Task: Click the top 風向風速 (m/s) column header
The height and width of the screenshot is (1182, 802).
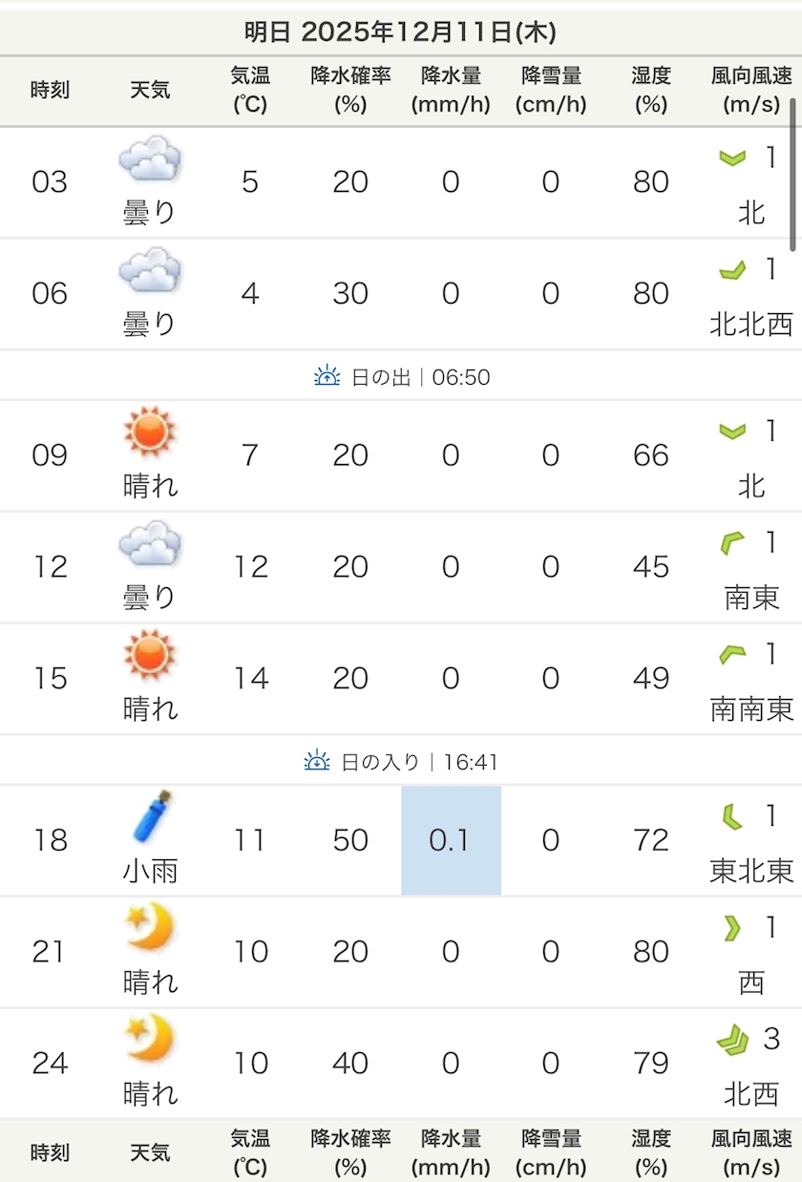Action: [751, 91]
